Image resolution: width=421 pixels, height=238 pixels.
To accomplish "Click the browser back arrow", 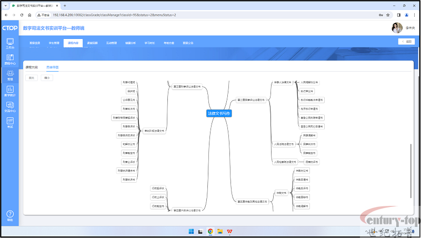I will click(6, 15).
